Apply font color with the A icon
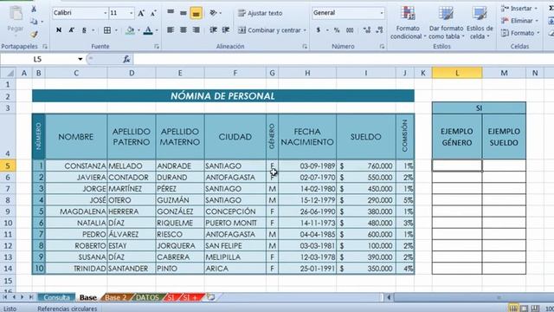This screenshot has height=312, width=554. pos(148,30)
